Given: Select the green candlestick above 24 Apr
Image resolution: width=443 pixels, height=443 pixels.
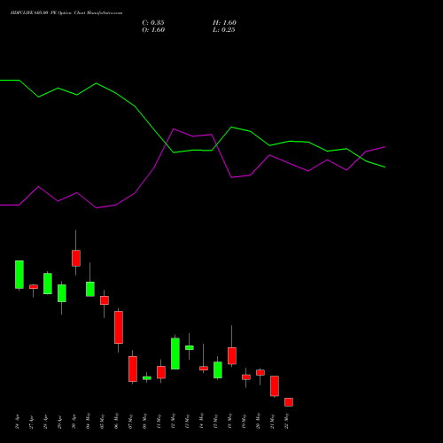Looking at the screenshot, I should tap(19, 275).
